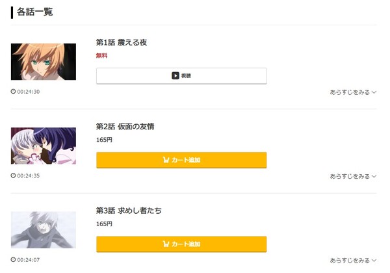Open episode 3 thumbnail image

point(44,229)
